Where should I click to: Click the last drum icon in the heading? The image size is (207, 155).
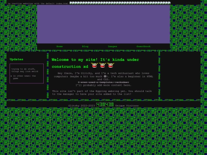(x=111, y=65)
